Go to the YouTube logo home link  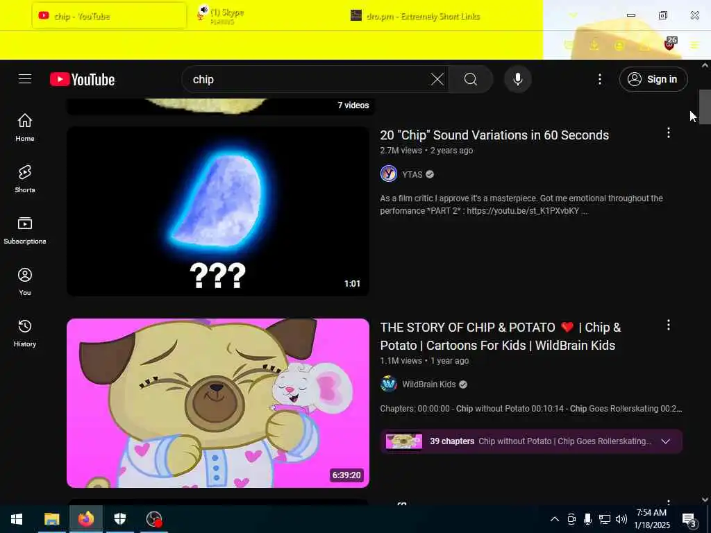click(82, 79)
